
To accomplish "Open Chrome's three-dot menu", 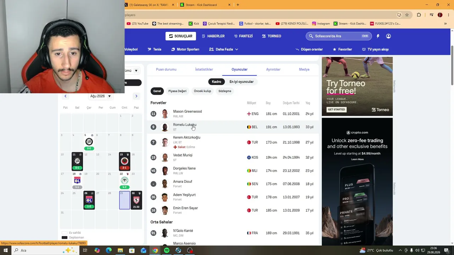I will point(448,15).
